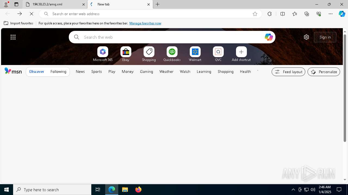Open the Sports category
The height and width of the screenshot is (195, 348).
pos(97,71)
